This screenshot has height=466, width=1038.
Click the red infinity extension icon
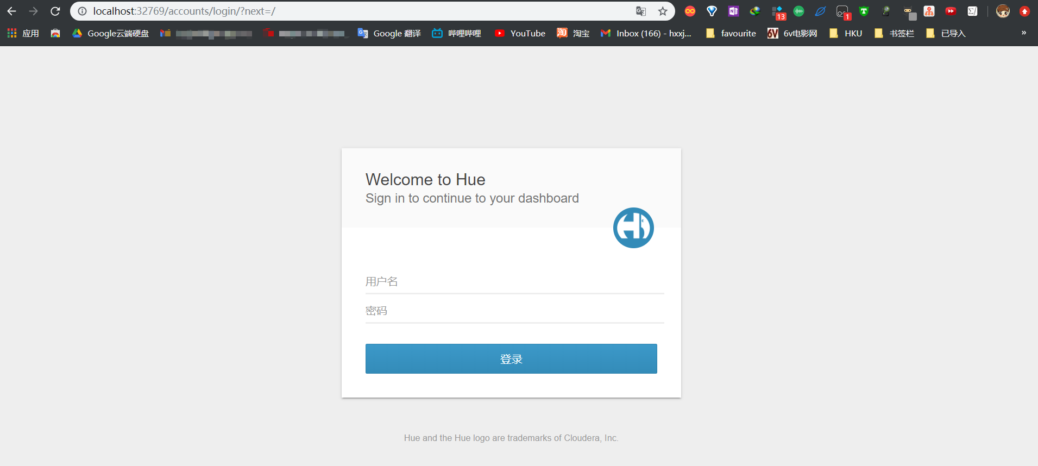(690, 11)
